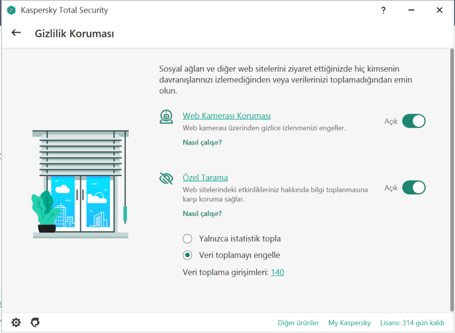Toggle off Web Kamerası Koruması switch

414,121
